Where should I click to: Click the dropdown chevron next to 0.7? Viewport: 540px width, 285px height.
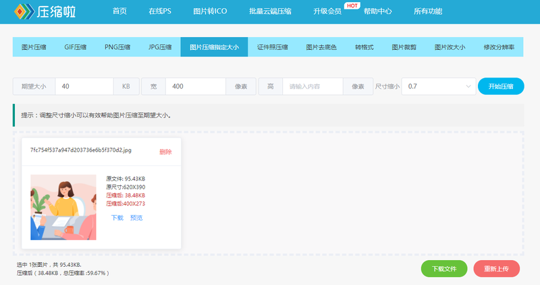point(468,86)
